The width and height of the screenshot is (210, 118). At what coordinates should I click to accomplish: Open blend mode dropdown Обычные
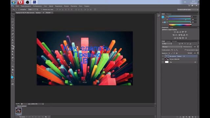pos(172,47)
